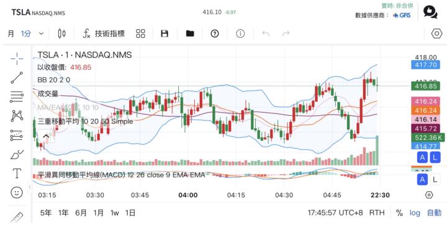Select the 三重移動平均 10 20 50 Simple legend
This screenshot has width=447, height=234.
click(x=85, y=121)
